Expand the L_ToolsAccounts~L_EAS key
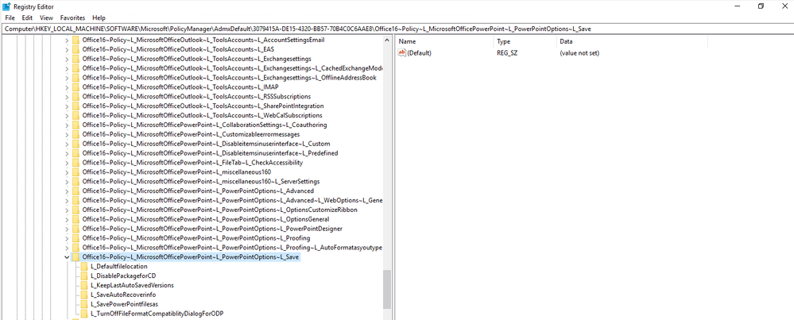Screen dimensions: 794x320 coord(67,49)
